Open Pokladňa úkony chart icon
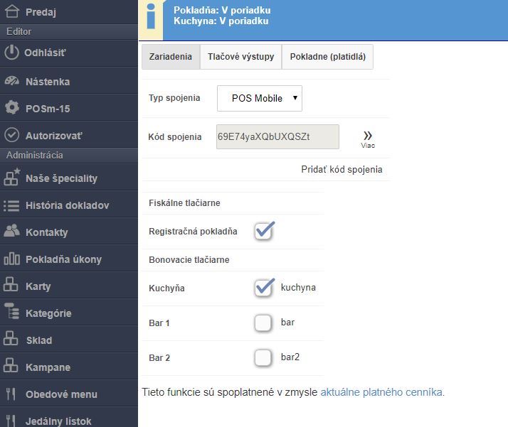This screenshot has height=427, width=508. click(x=11, y=259)
